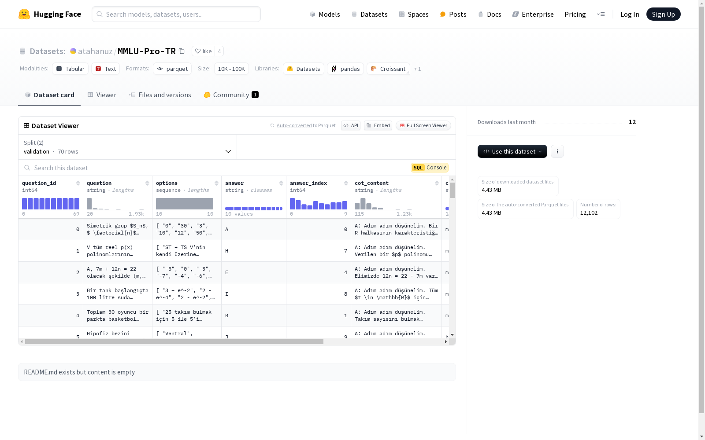Click the magnifier in dataset search
Image resolution: width=705 pixels, height=440 pixels.
tap(27, 168)
